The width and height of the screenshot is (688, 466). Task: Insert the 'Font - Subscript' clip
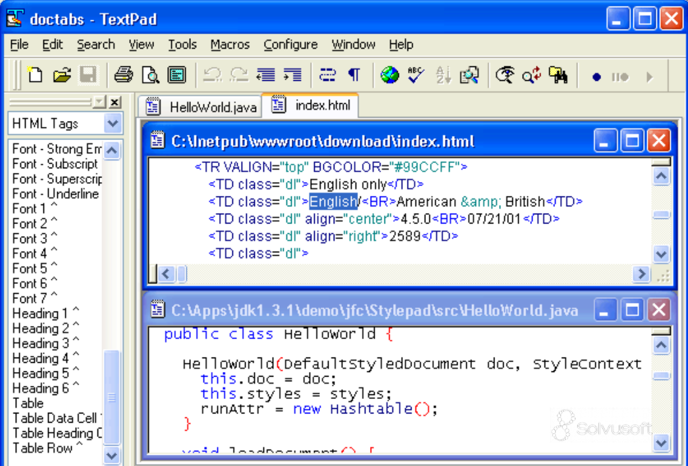(55, 164)
